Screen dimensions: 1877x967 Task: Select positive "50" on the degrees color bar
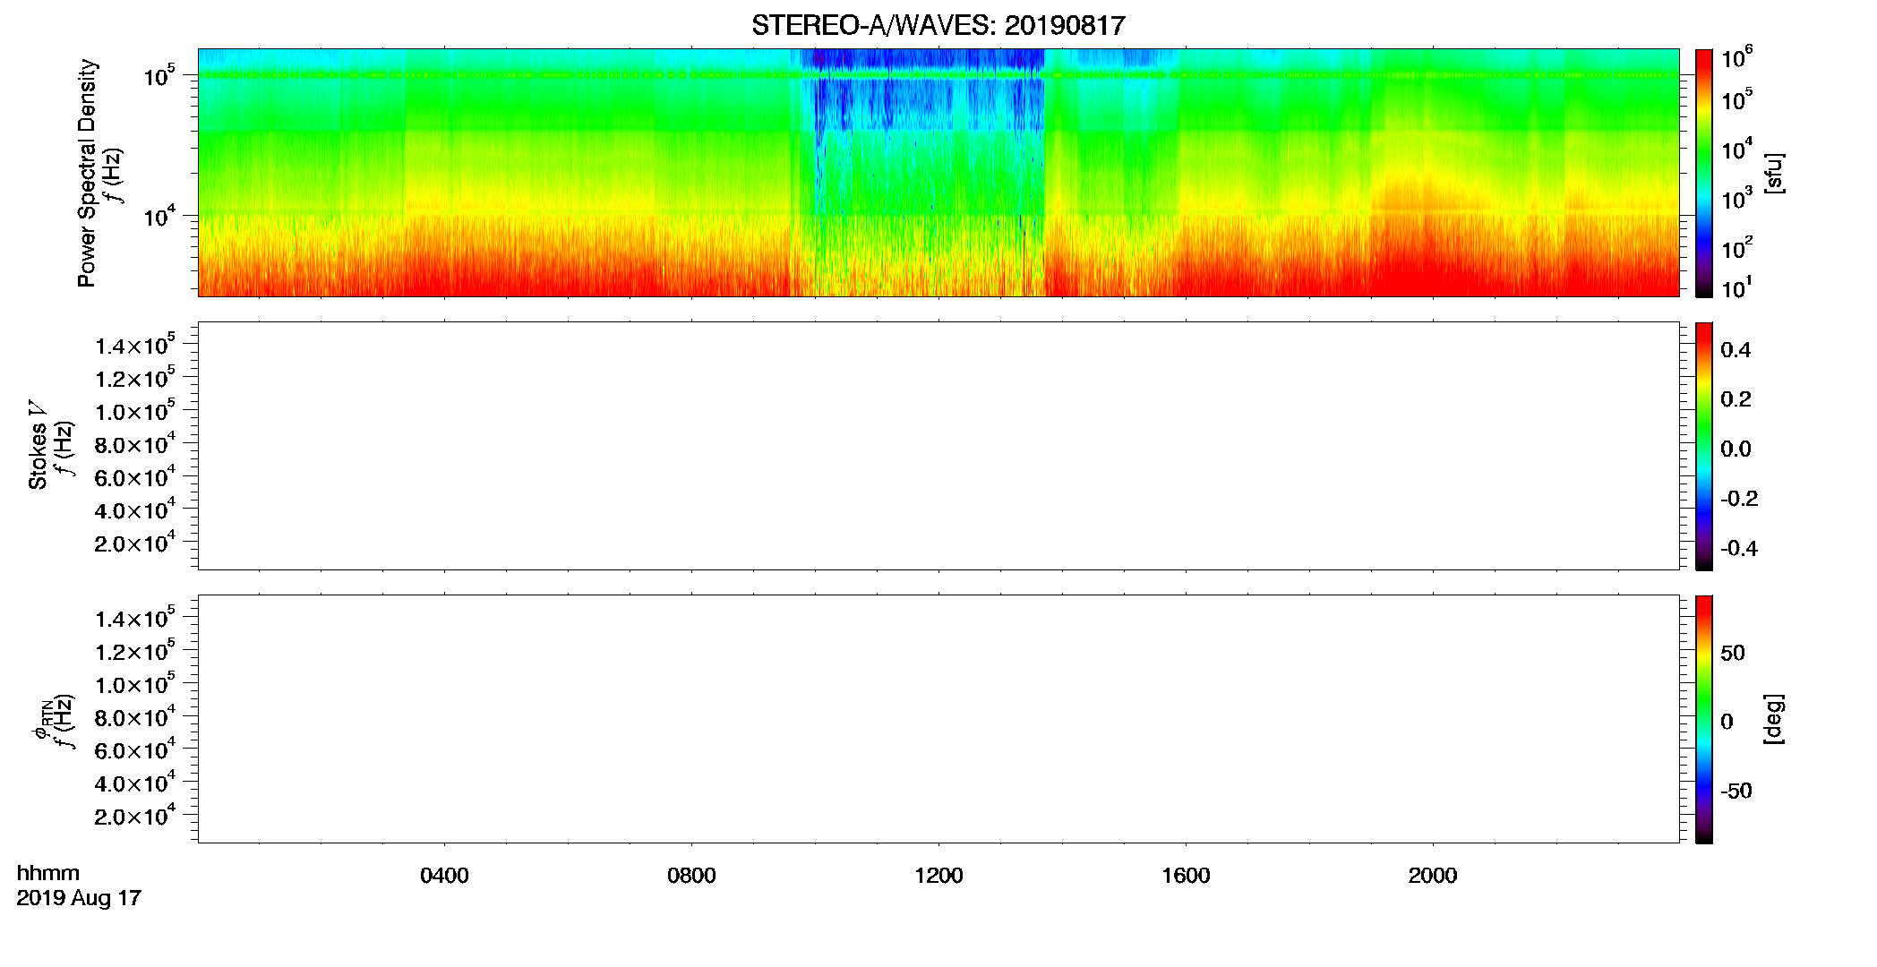[x=1732, y=653]
